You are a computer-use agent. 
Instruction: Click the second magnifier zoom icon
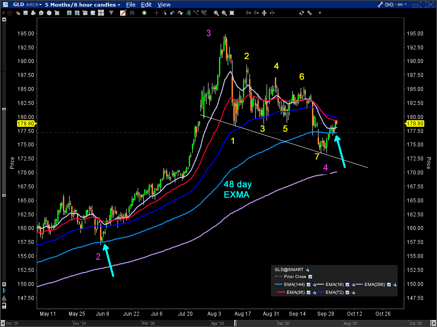[224, 13]
